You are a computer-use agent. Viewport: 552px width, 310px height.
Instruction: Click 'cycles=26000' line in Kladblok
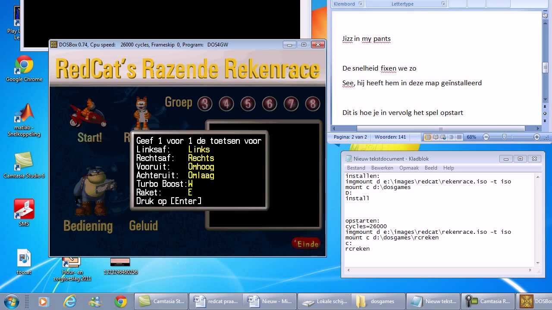tap(366, 226)
